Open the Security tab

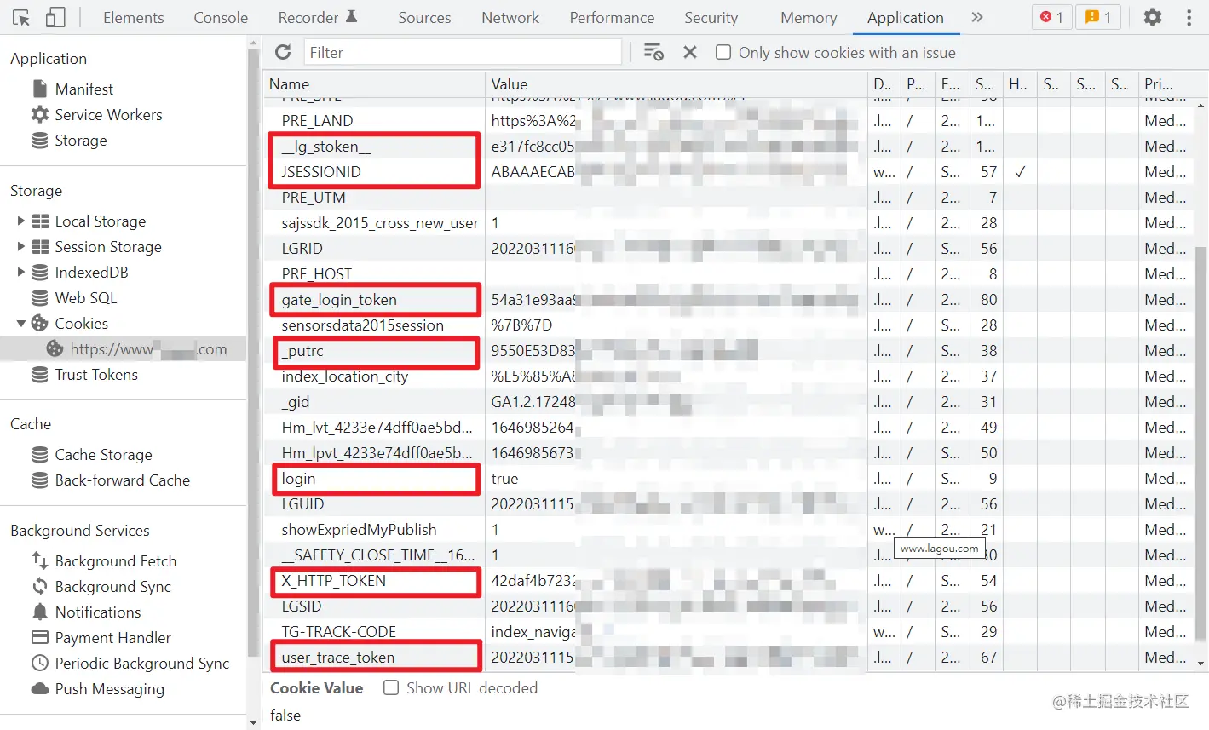pyautogui.click(x=711, y=17)
